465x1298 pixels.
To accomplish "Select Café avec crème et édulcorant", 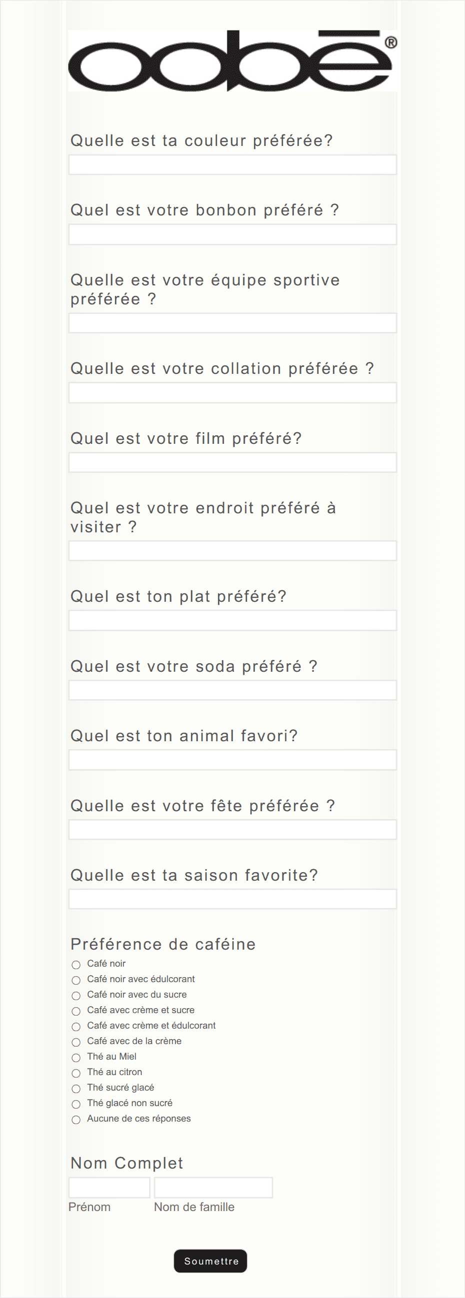I will 76,1027.
